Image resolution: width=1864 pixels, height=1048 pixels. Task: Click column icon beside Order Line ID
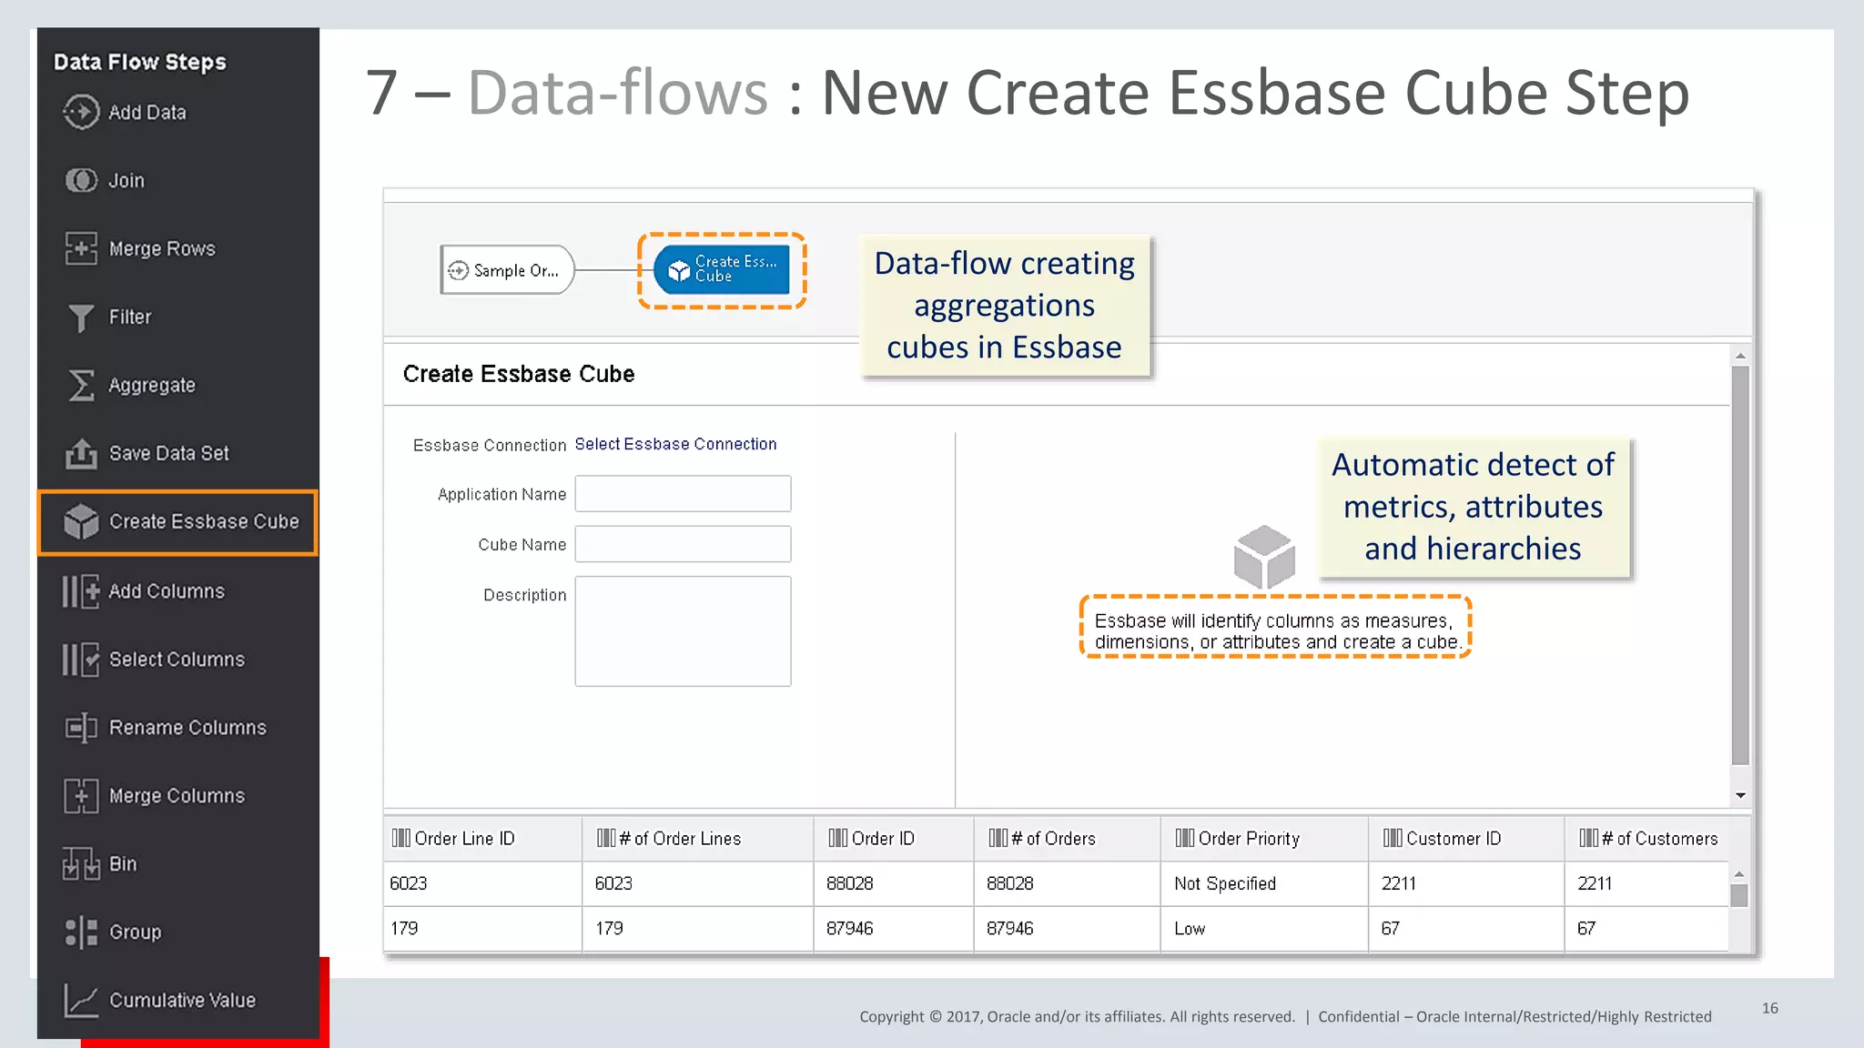coord(401,838)
